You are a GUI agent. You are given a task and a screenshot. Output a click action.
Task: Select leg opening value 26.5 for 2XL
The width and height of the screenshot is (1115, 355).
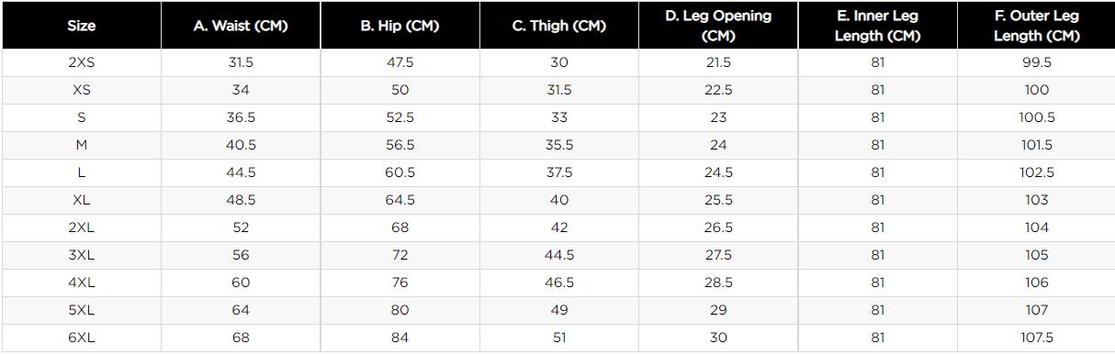click(718, 227)
